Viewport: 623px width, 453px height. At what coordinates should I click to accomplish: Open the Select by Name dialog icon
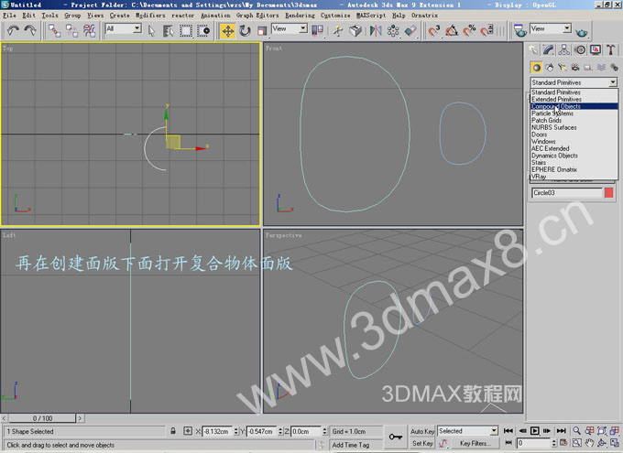169,30
